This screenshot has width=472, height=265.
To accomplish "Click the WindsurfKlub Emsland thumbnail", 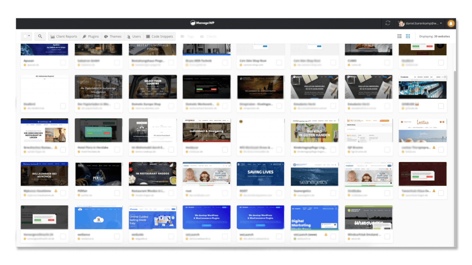I will [x=369, y=217].
